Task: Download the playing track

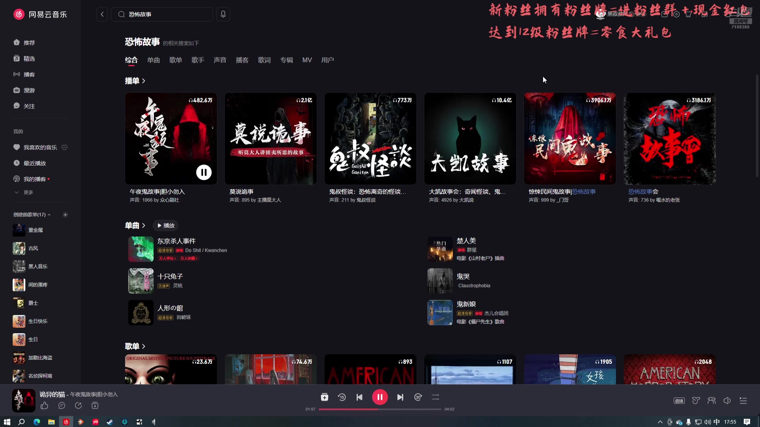Action: point(95,406)
